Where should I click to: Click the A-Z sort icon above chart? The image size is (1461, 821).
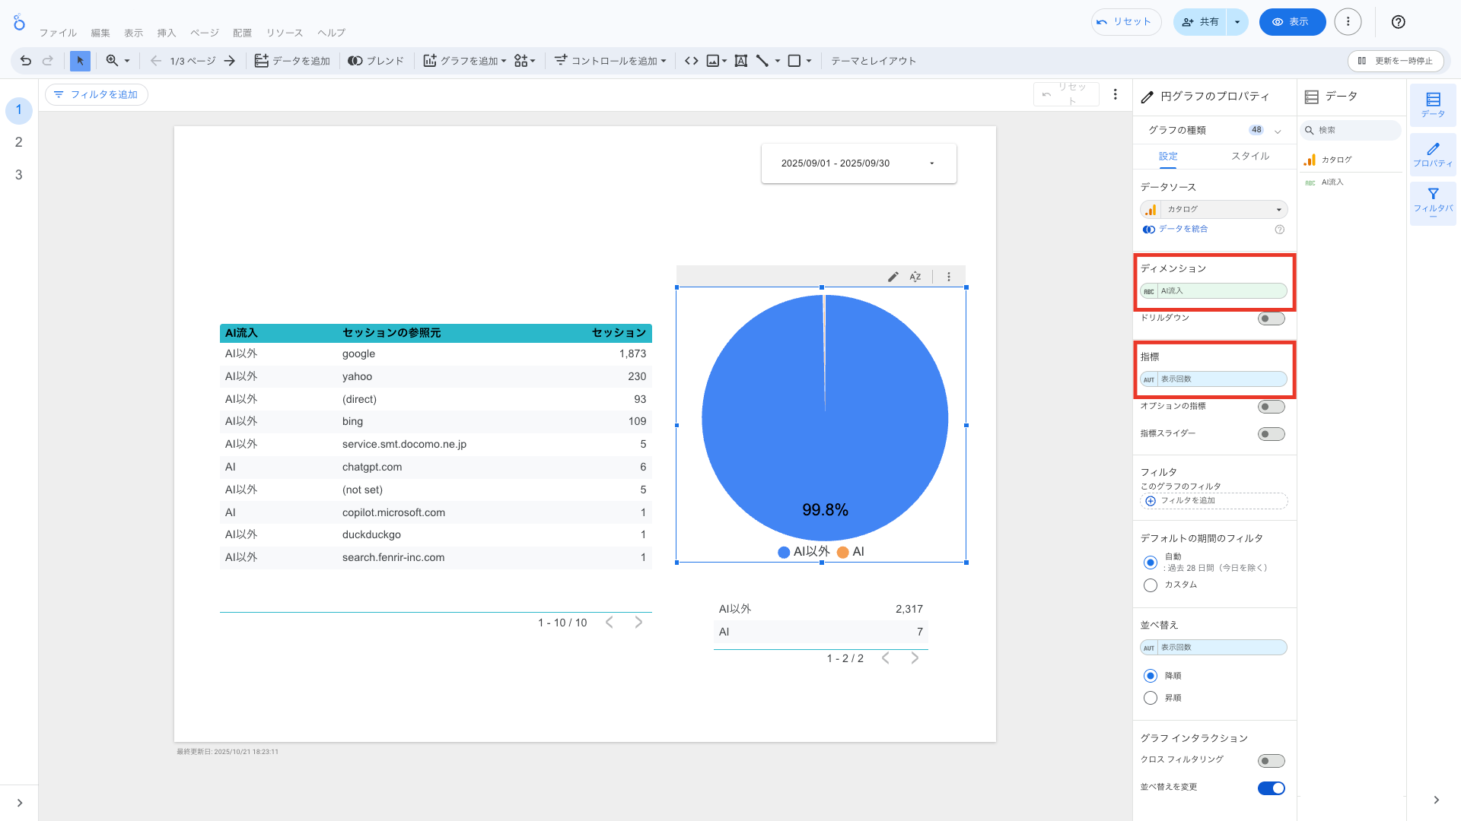tap(915, 277)
